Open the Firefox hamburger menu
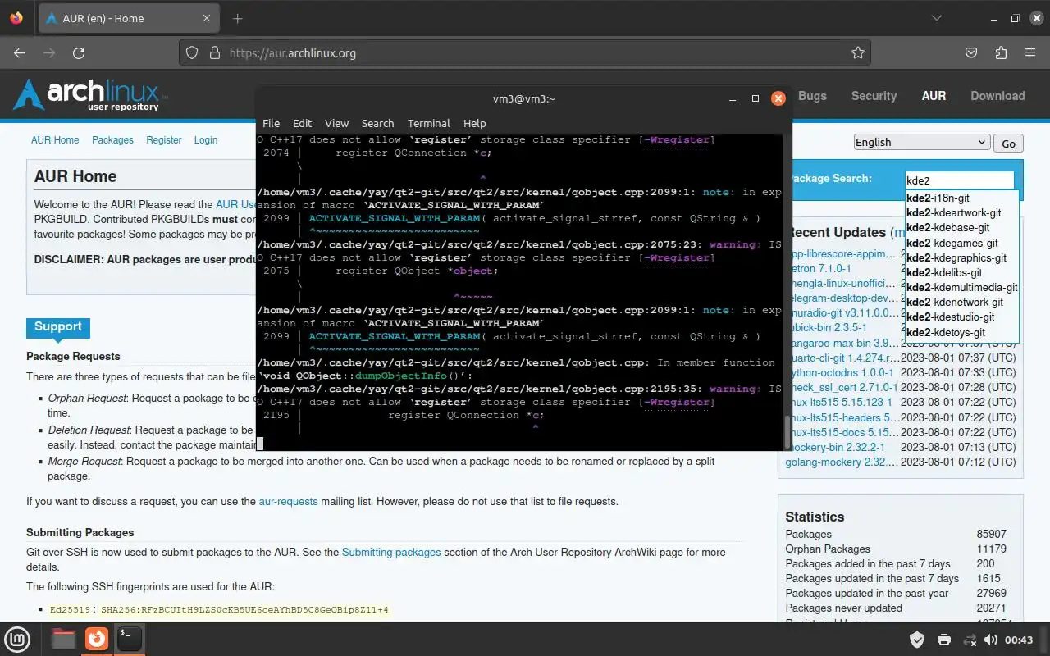The width and height of the screenshot is (1050, 656). [x=1030, y=52]
